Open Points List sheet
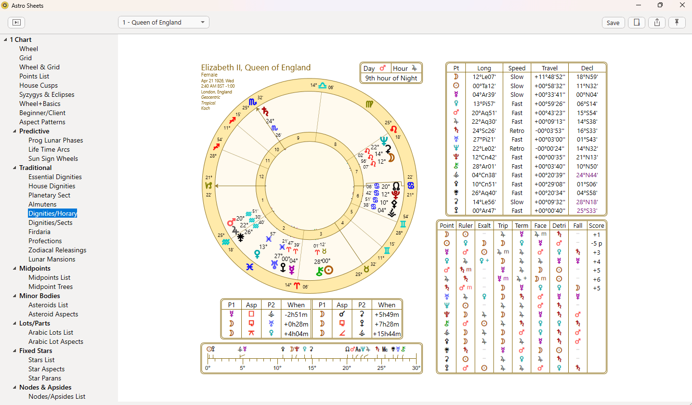 click(34, 76)
